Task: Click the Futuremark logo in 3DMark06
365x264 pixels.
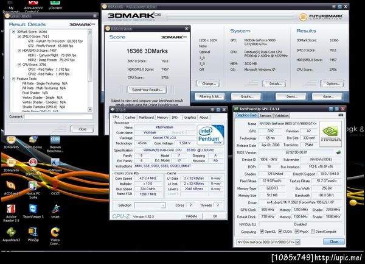Action: (x=321, y=17)
